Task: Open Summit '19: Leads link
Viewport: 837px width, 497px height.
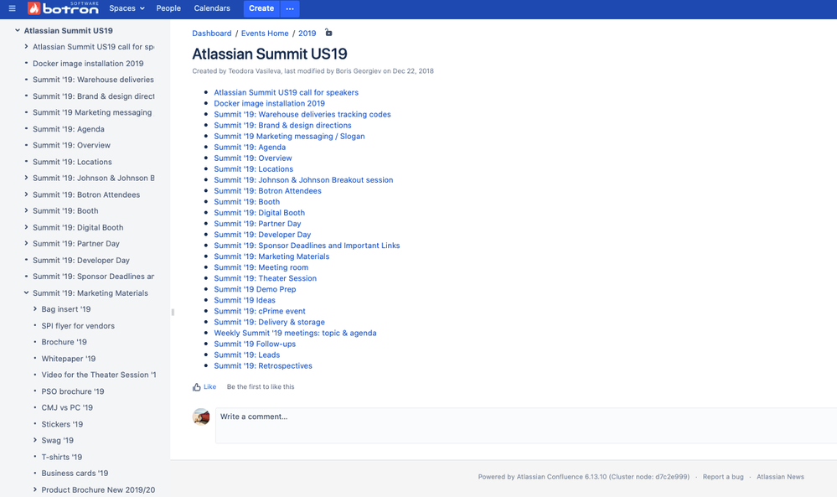Action: pyautogui.click(x=246, y=355)
